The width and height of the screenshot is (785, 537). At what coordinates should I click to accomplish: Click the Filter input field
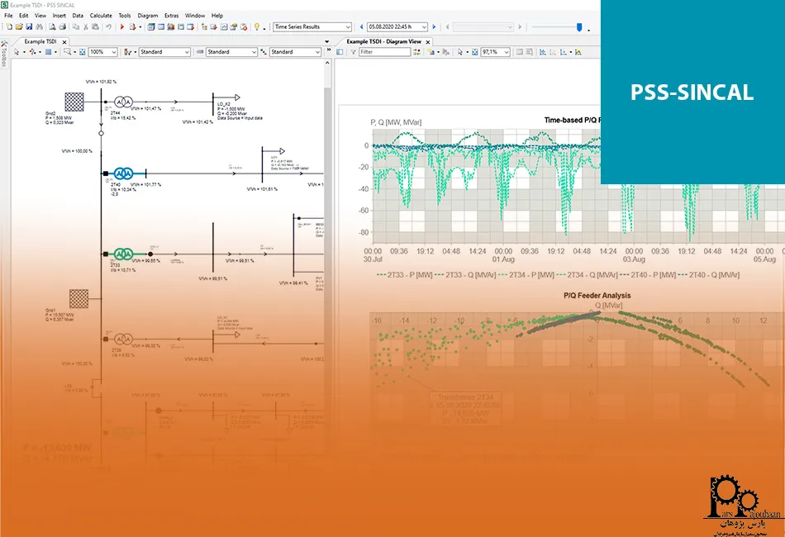coord(384,52)
